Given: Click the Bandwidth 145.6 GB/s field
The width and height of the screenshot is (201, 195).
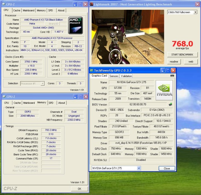Looking at the screenshot, I should pyautogui.click(x=161, y=138).
